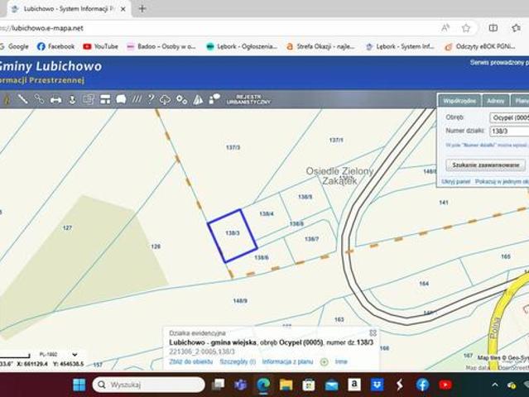Click the Zbliż do obiektu link
The width and height of the screenshot is (529, 397).
pyautogui.click(x=191, y=361)
